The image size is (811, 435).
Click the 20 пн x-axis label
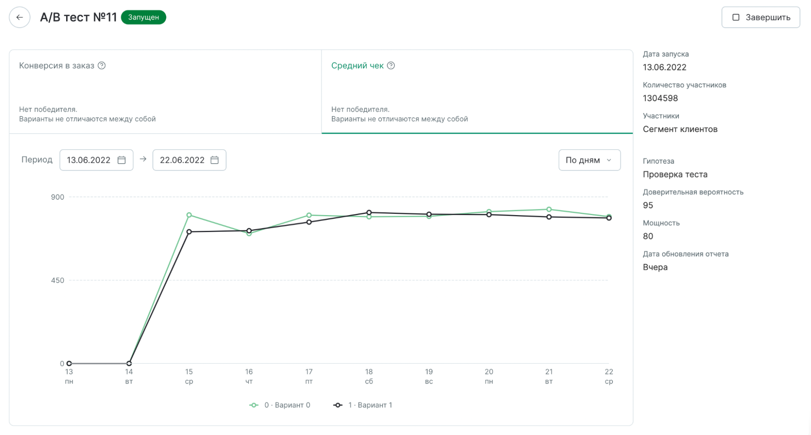pos(489,377)
